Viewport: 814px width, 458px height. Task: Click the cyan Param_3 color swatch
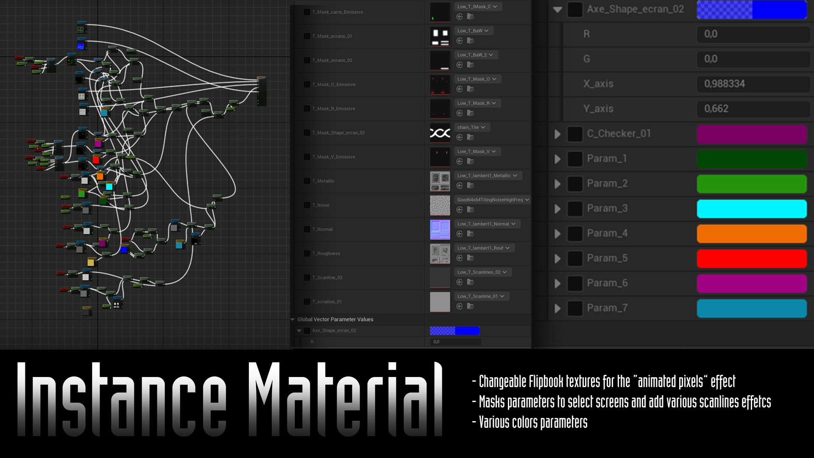click(751, 209)
